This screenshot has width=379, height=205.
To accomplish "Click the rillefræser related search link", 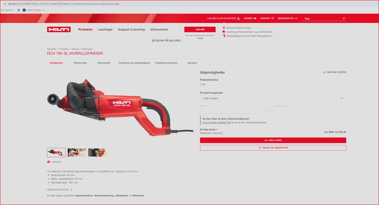I will click(x=138, y=196).
